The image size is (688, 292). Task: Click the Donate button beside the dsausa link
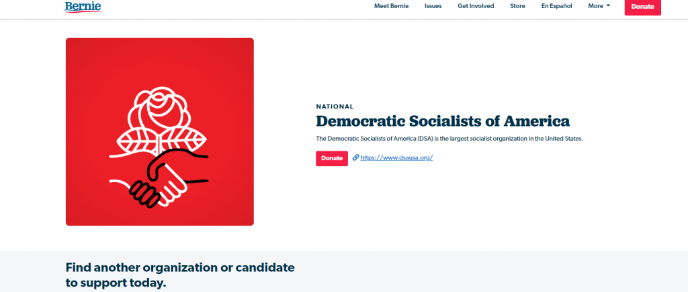332,159
